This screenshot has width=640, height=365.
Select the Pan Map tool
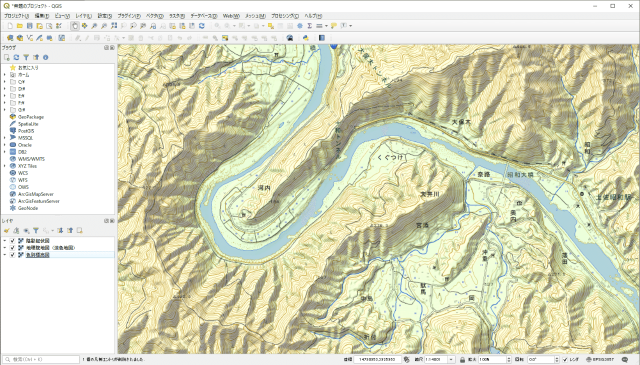[75, 25]
